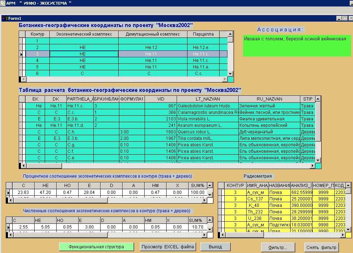
Task: Maximize the Form1 window
Action: (345, 18)
